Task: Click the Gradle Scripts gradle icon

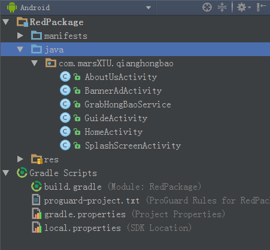Action: pos(22,172)
